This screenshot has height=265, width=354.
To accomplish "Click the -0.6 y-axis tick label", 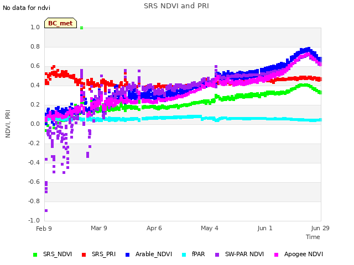I will [x=34, y=182].
